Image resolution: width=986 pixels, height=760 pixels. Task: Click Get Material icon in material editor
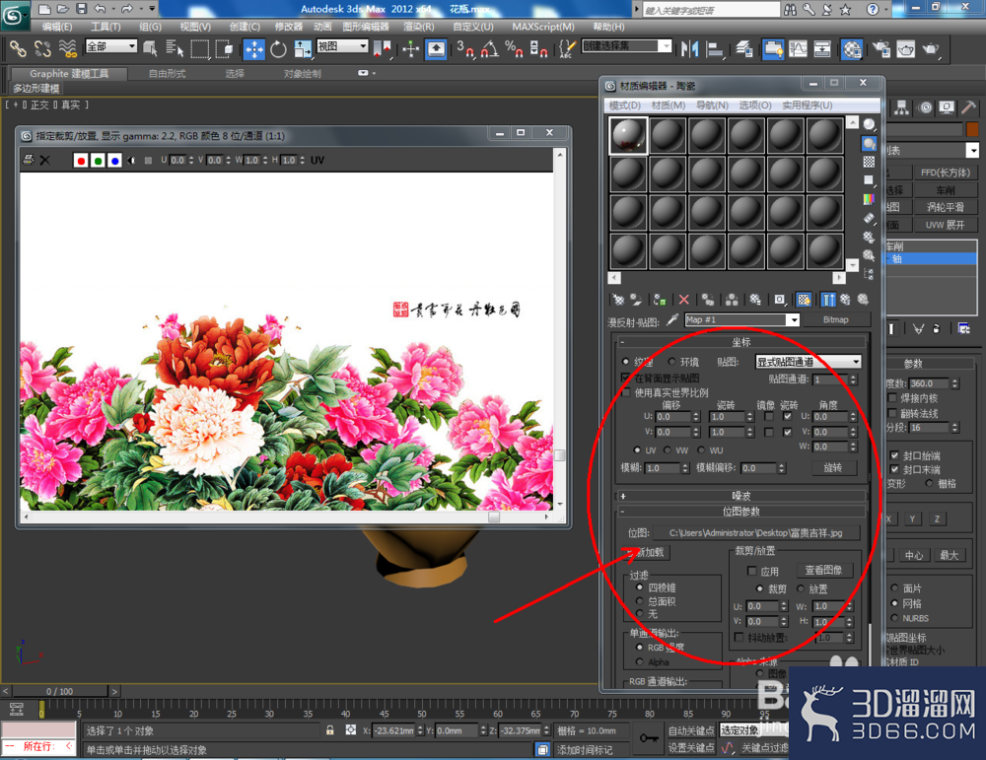(x=619, y=300)
